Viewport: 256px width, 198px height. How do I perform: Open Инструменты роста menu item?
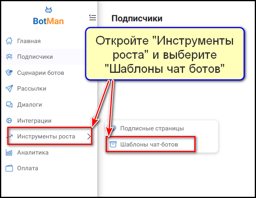pos(46,136)
